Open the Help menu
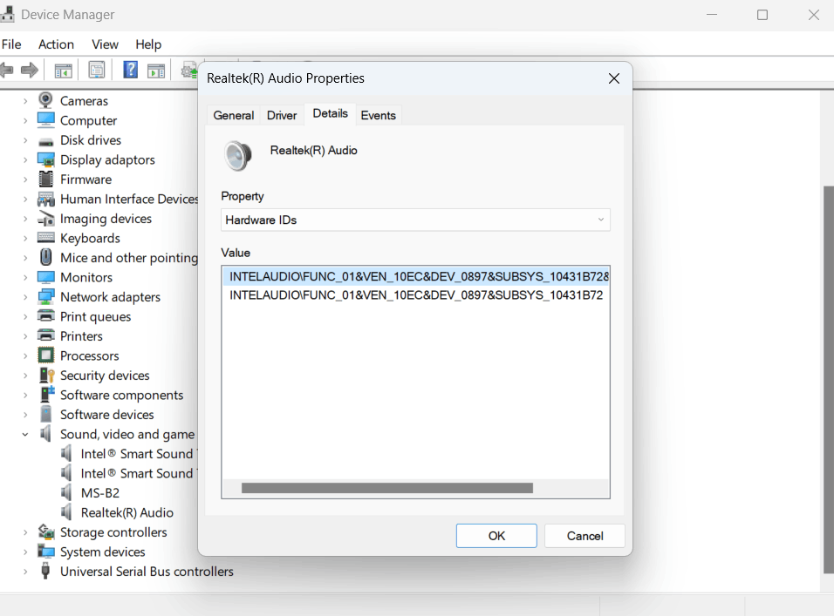 pyautogui.click(x=148, y=44)
